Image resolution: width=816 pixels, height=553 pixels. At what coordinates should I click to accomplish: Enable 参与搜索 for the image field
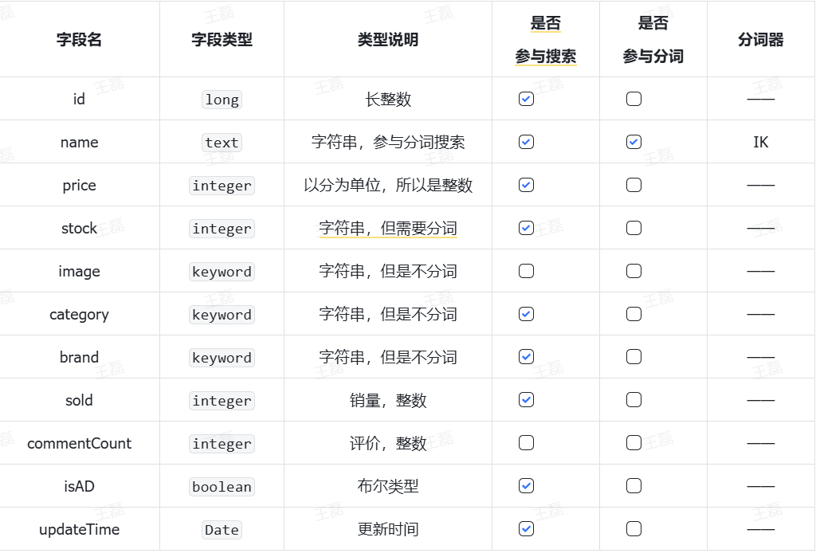coord(526,271)
